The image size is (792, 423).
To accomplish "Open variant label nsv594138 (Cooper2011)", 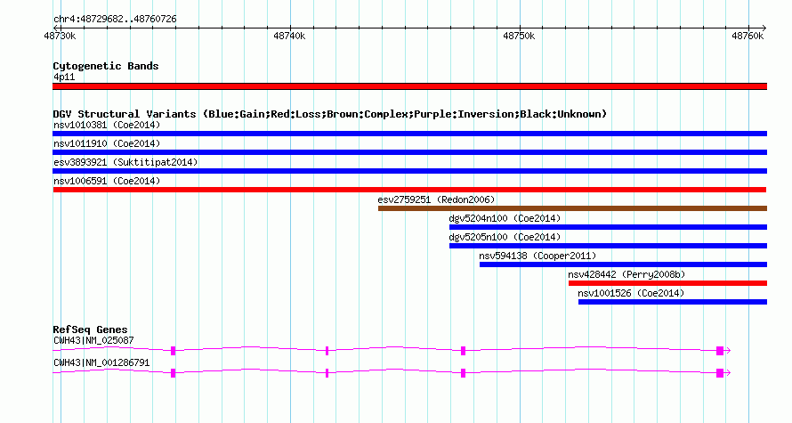I will tap(537, 256).
